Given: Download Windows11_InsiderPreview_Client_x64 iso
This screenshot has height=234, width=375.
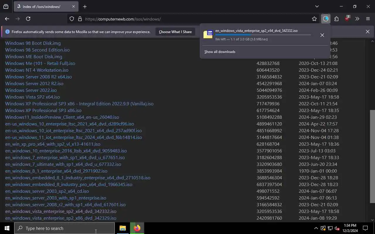Looking at the screenshot, I should click(62, 117).
